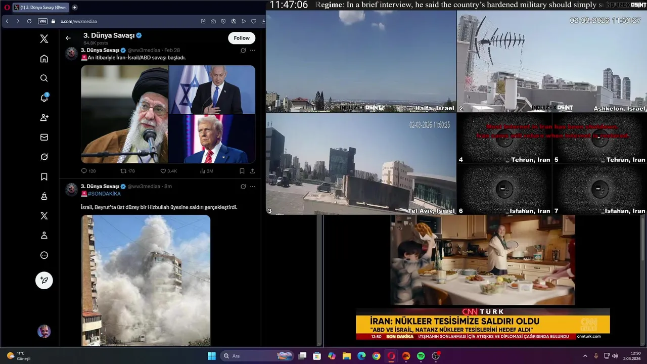Open More options circle in X sidebar

(x=44, y=255)
